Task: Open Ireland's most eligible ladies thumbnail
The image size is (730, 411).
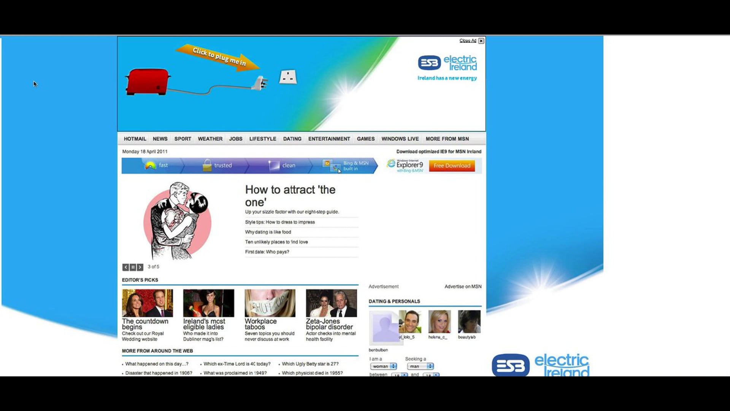Action: (209, 303)
